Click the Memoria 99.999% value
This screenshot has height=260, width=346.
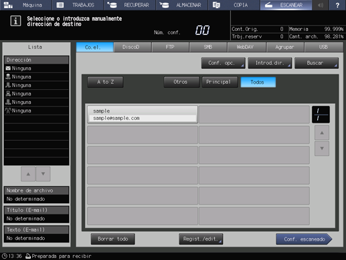334,29
